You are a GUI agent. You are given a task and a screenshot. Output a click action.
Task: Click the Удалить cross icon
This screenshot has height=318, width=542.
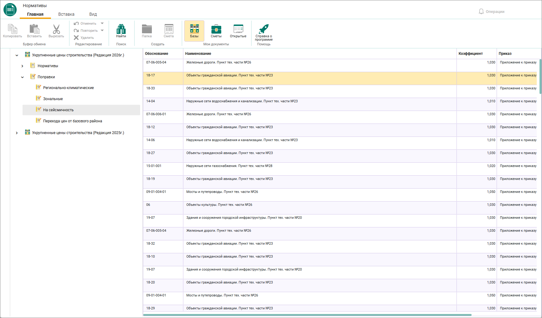click(76, 38)
